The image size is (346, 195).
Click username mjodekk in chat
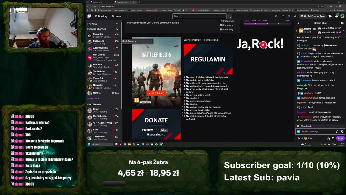[302, 103]
